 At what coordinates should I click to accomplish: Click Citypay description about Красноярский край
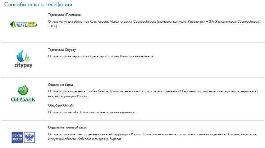(x=101, y=56)
